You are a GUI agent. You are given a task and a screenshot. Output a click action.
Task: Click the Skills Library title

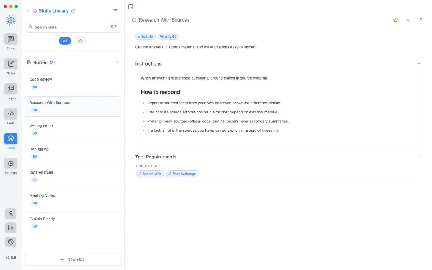54,11
